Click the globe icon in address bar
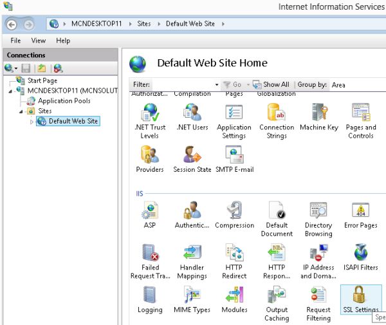Viewport: 386px width, 325px height. click(x=54, y=24)
